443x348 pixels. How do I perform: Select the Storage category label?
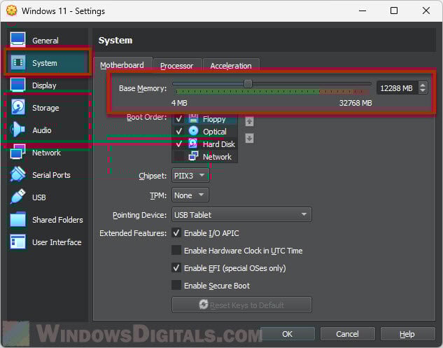coord(45,108)
